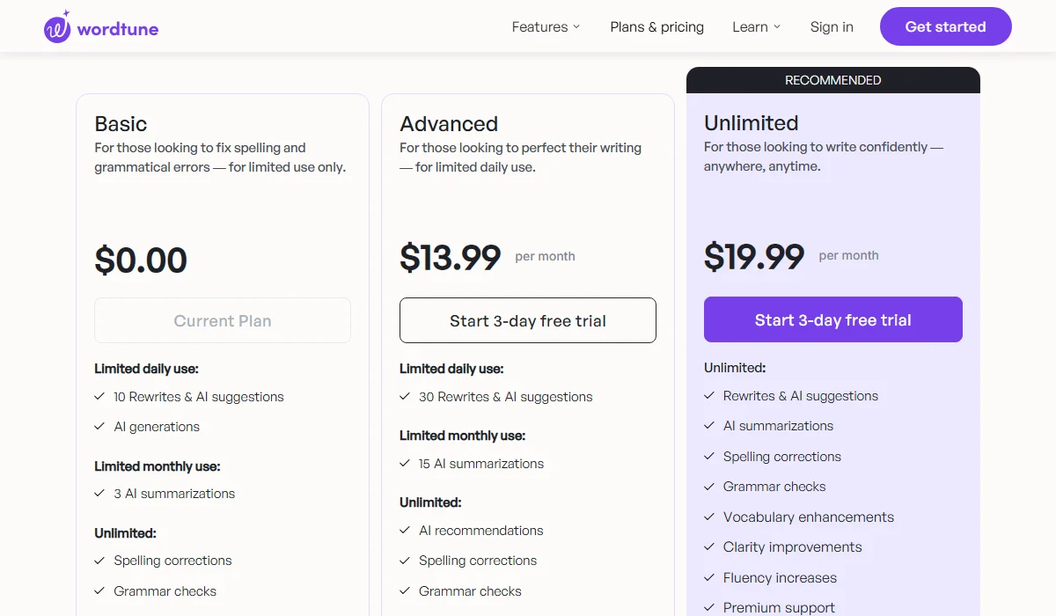This screenshot has width=1056, height=616.
Task: Start the 3-day free trial for Advanced
Action: 527,320
